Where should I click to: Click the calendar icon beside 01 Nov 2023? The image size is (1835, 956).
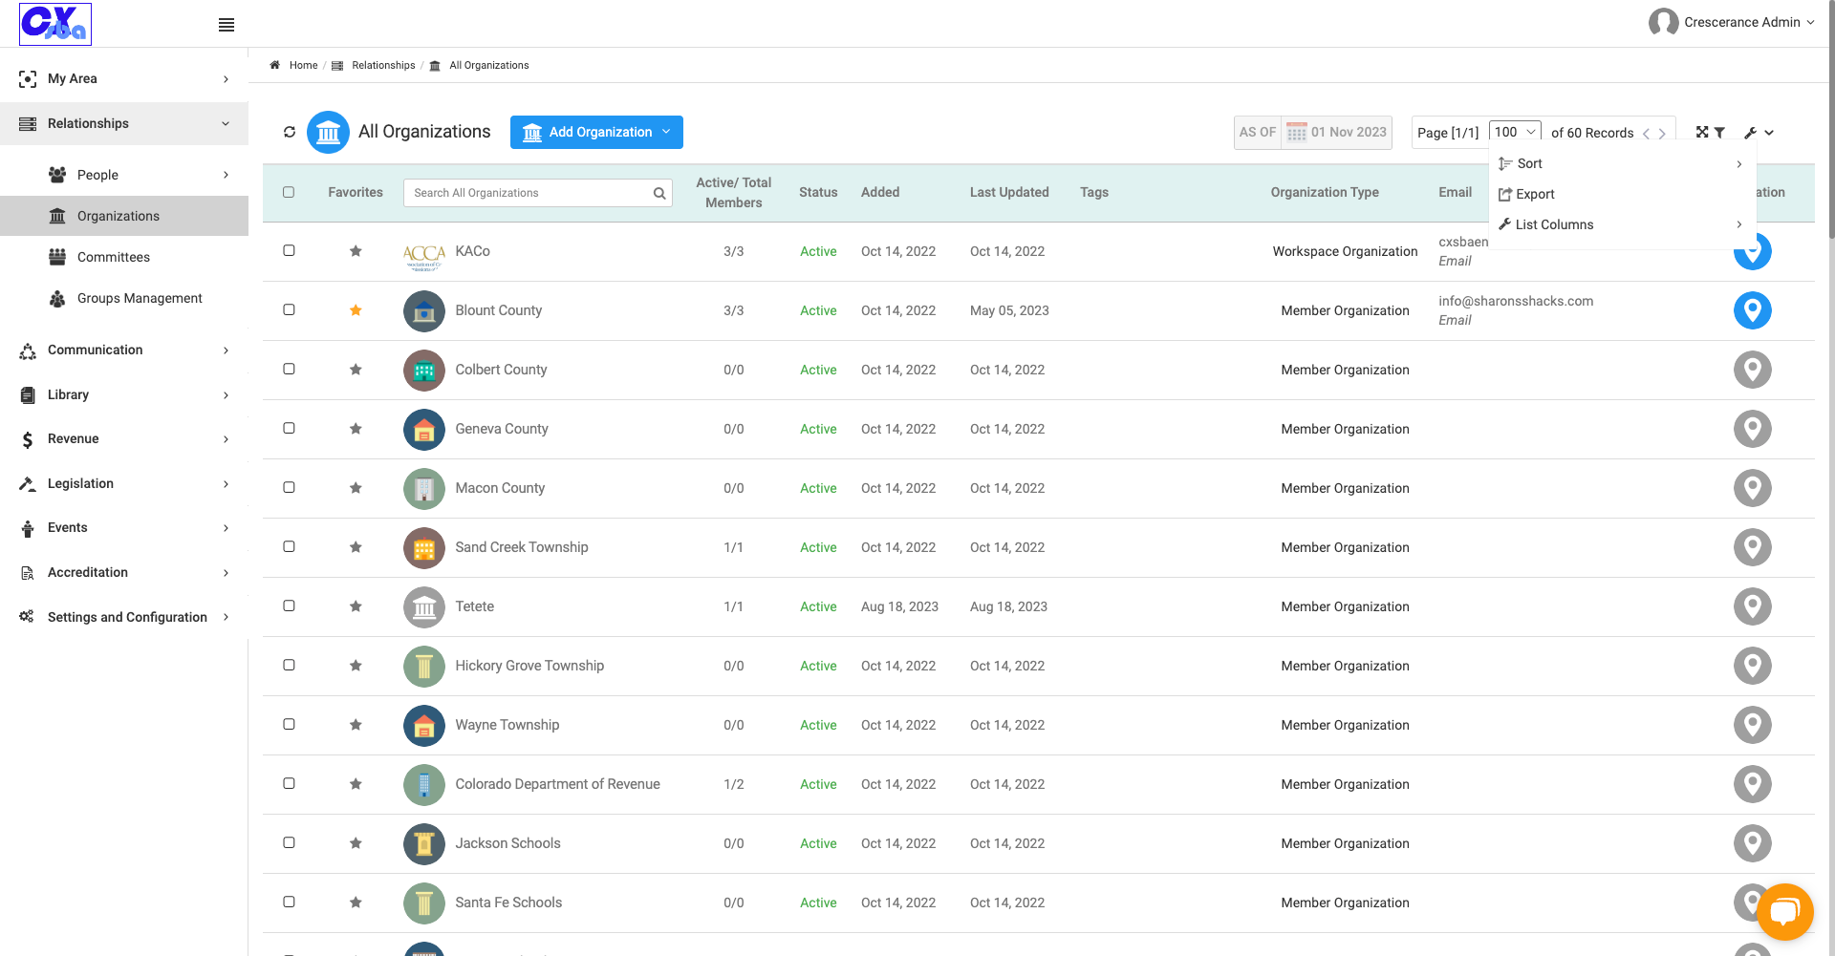click(x=1296, y=132)
